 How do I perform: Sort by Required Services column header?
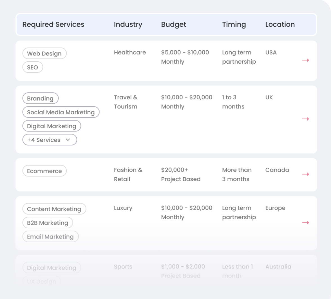coord(53,24)
